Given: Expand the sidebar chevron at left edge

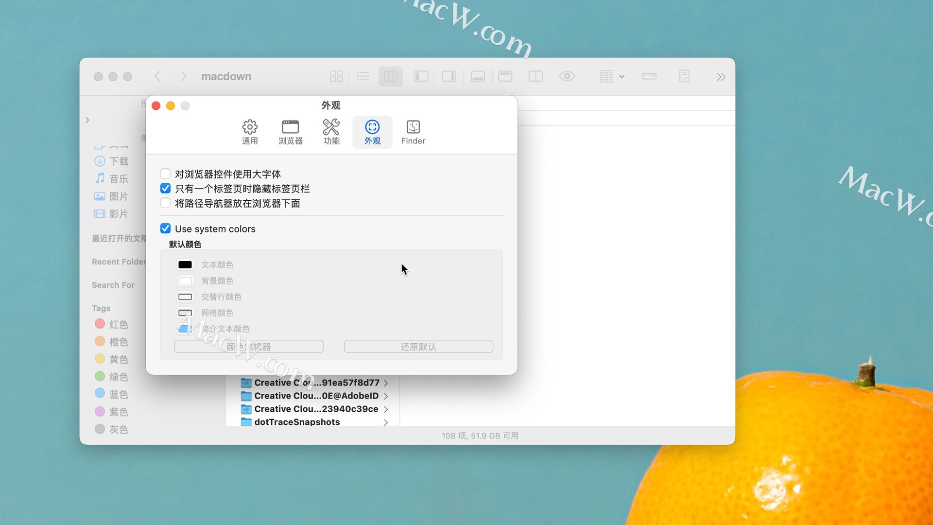Looking at the screenshot, I should click(x=87, y=120).
